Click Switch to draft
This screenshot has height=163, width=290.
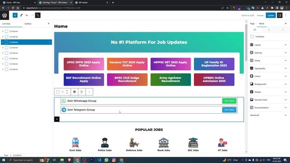pos(248,15)
